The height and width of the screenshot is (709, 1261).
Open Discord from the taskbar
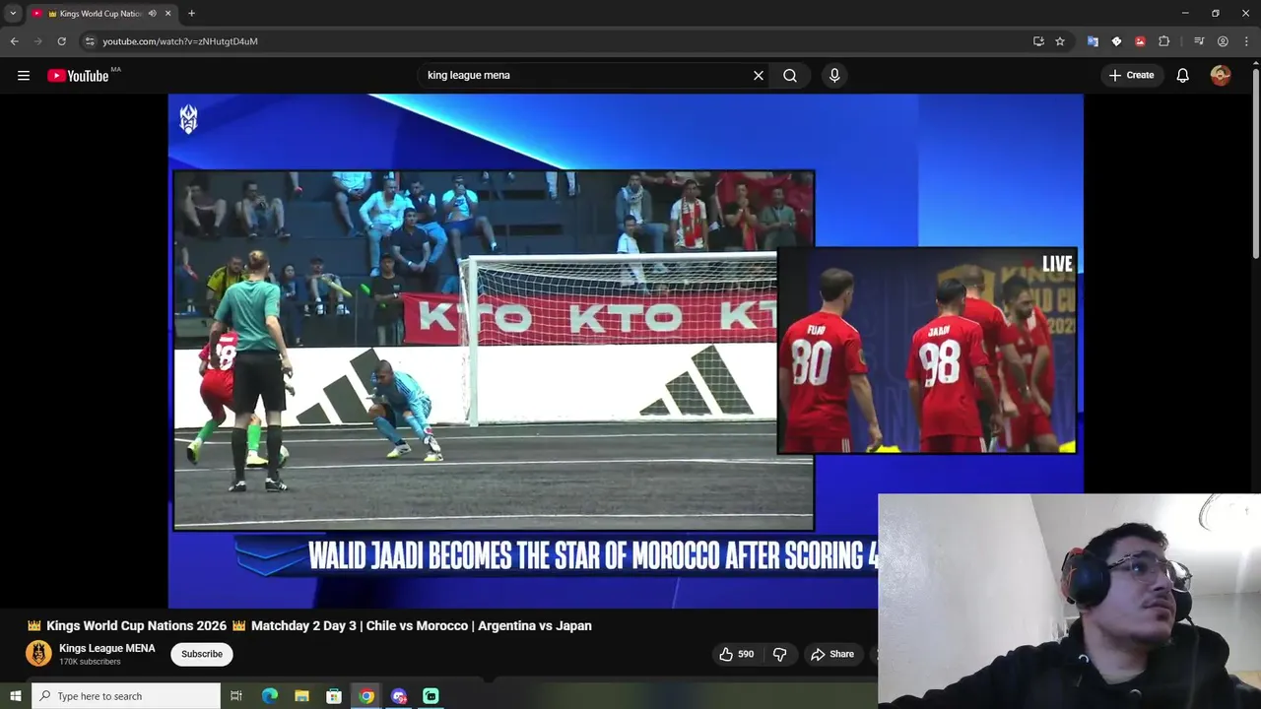coord(399,696)
